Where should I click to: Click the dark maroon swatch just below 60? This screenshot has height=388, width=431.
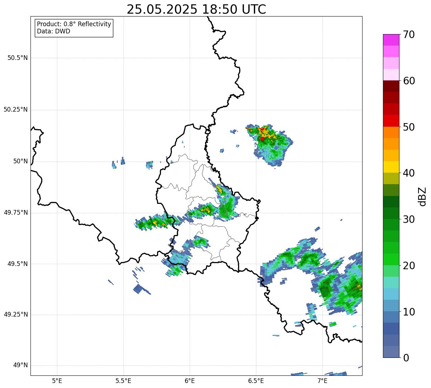(391, 86)
